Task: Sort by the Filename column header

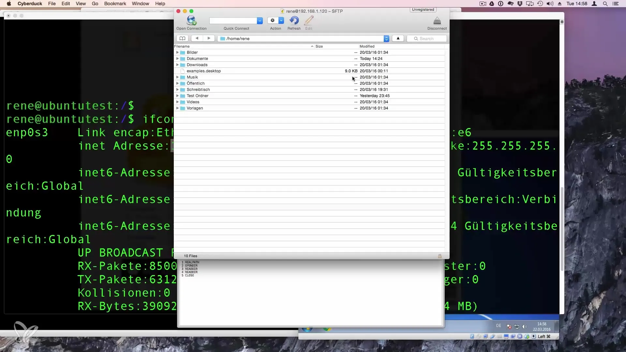Action: (x=244, y=46)
